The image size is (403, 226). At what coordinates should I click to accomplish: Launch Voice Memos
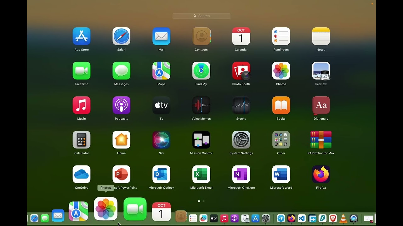(201, 105)
